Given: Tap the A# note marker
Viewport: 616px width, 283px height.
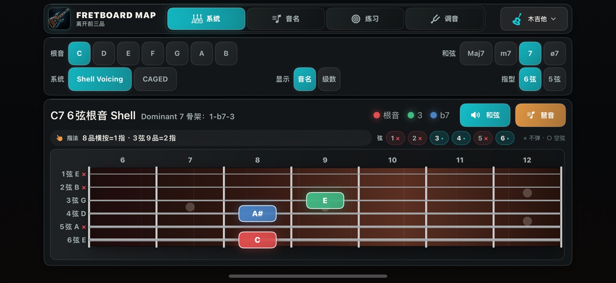Looking at the screenshot, I should 258,214.
